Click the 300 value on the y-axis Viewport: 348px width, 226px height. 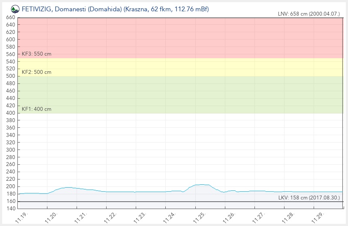[10, 150]
